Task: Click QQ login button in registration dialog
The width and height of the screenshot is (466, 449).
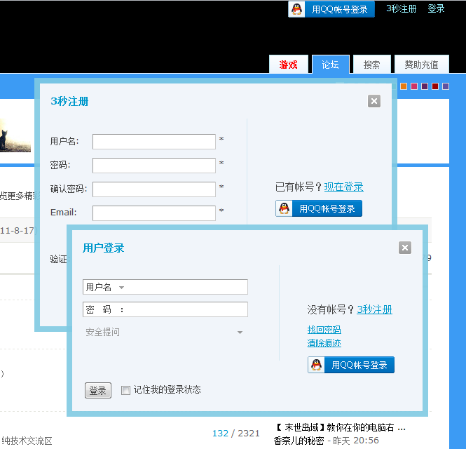Action: pos(319,208)
